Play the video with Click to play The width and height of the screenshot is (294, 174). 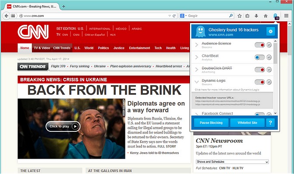[63, 127]
